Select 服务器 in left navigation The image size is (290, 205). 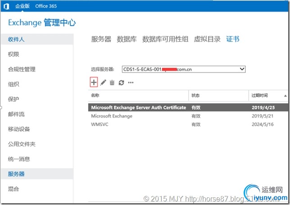point(37,174)
